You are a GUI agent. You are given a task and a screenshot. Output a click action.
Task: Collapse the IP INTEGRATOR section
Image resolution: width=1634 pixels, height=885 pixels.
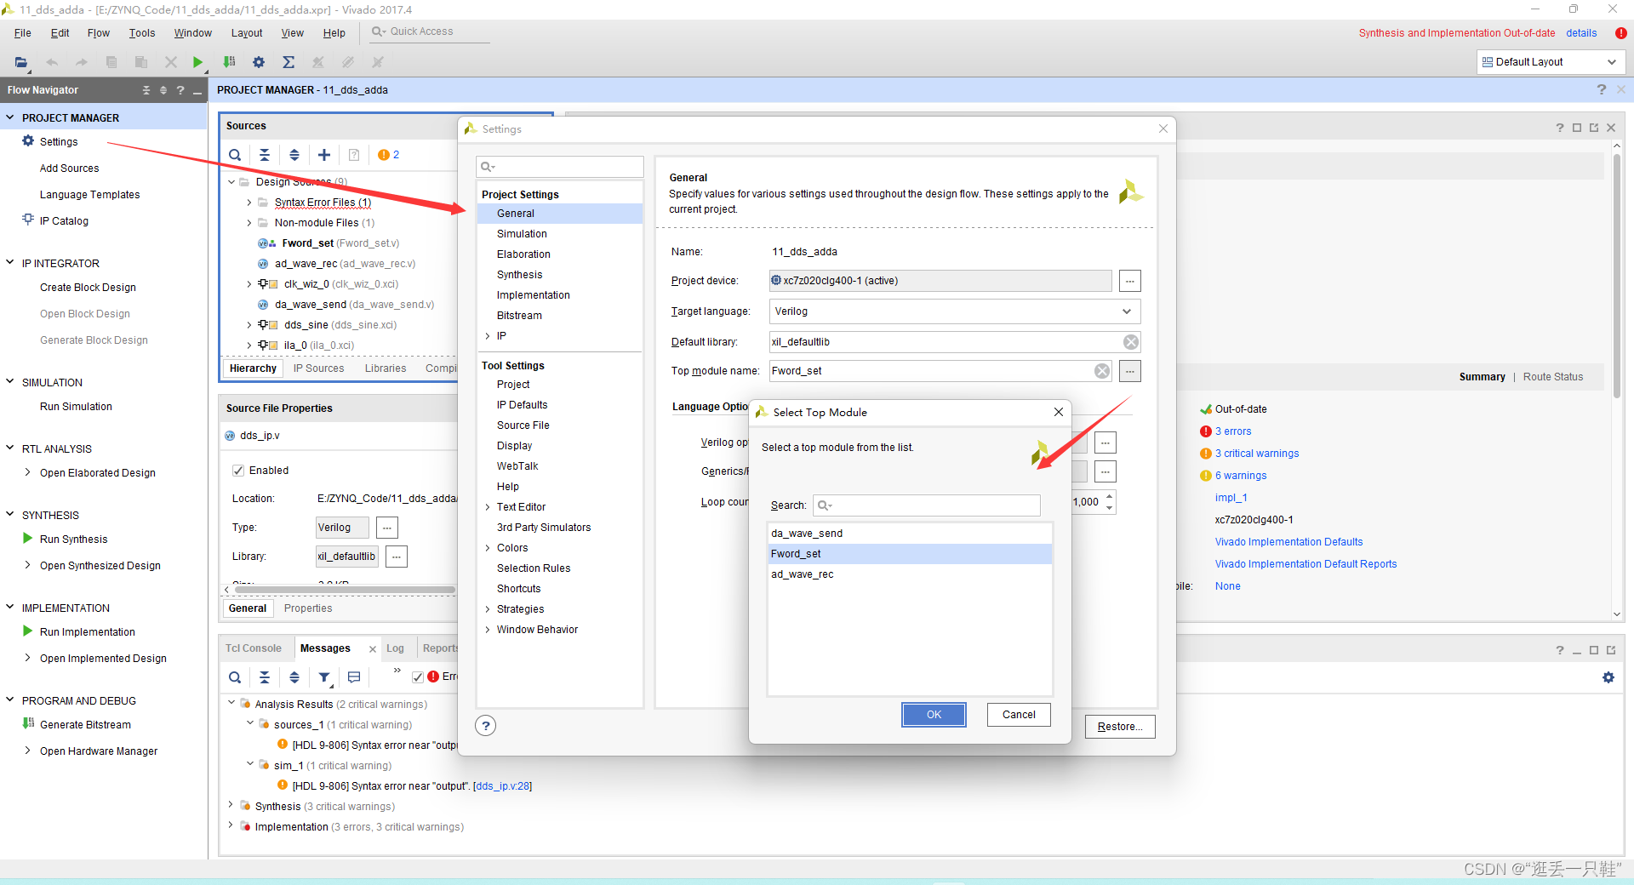(x=10, y=263)
